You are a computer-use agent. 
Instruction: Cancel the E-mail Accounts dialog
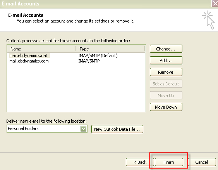(x=202, y=162)
